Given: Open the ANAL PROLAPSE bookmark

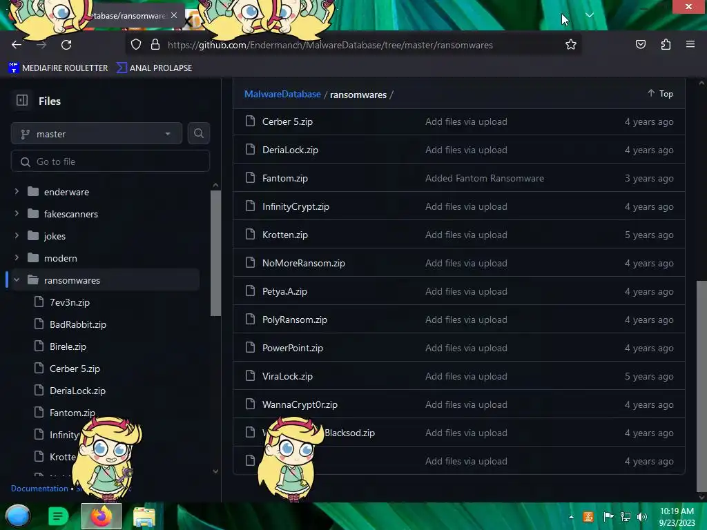Looking at the screenshot, I should [x=154, y=68].
